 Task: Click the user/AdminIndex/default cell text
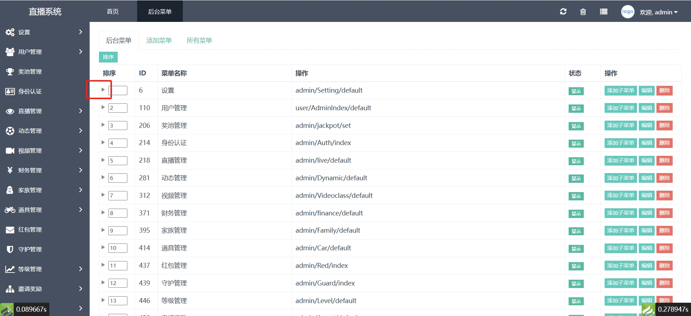click(333, 108)
